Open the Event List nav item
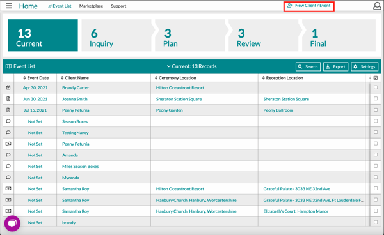The image size is (384, 235). [x=60, y=6]
